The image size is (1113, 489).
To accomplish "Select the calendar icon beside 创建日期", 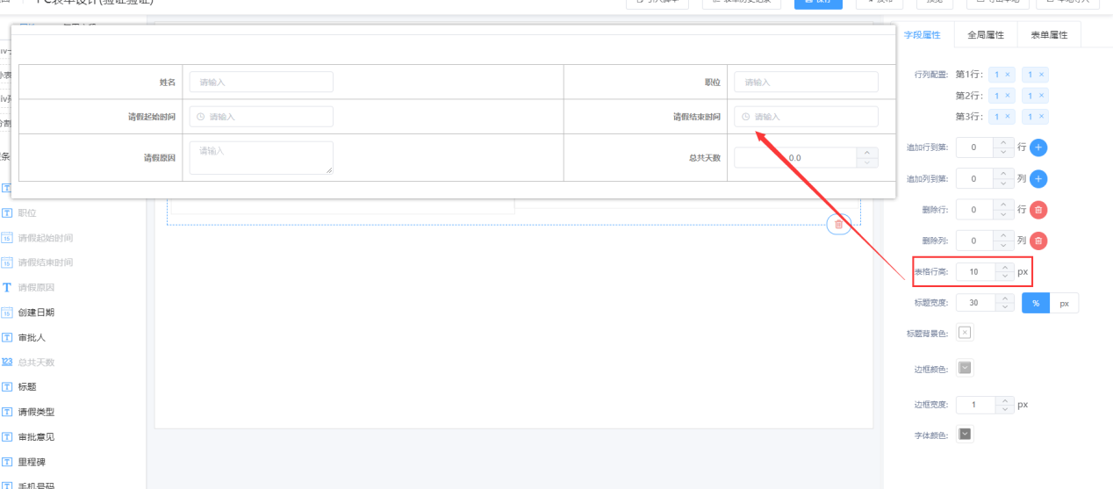I will pyautogui.click(x=7, y=313).
